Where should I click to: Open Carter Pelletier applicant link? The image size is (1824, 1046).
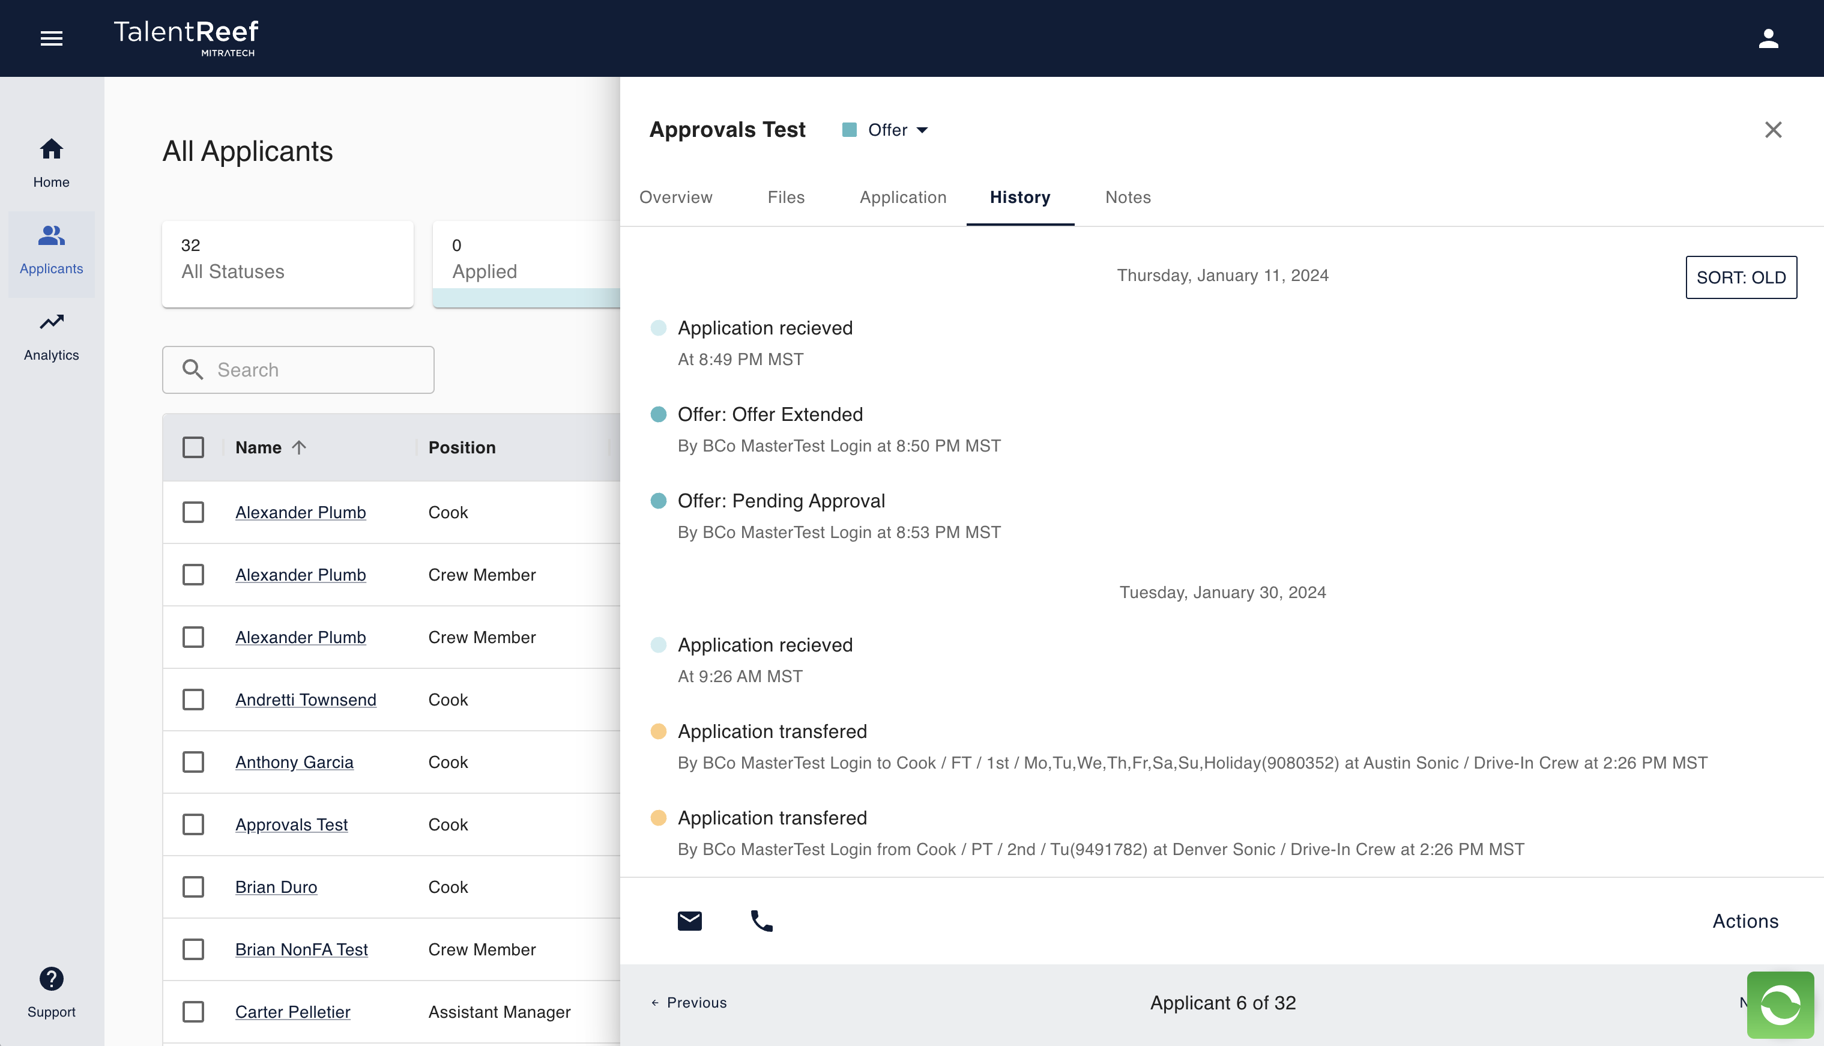(292, 1012)
